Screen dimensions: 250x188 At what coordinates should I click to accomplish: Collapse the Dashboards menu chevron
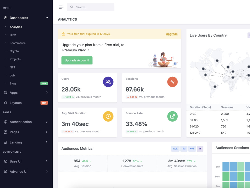tap(47, 18)
